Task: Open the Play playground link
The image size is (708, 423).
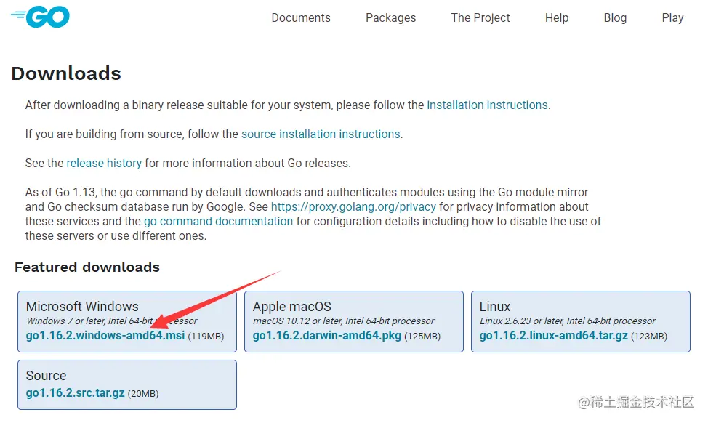Action: click(672, 18)
